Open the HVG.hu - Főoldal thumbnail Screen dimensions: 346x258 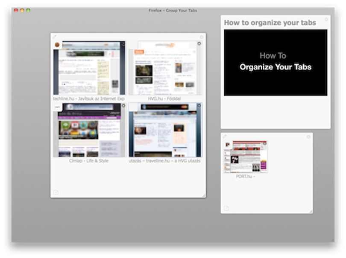coord(165,68)
